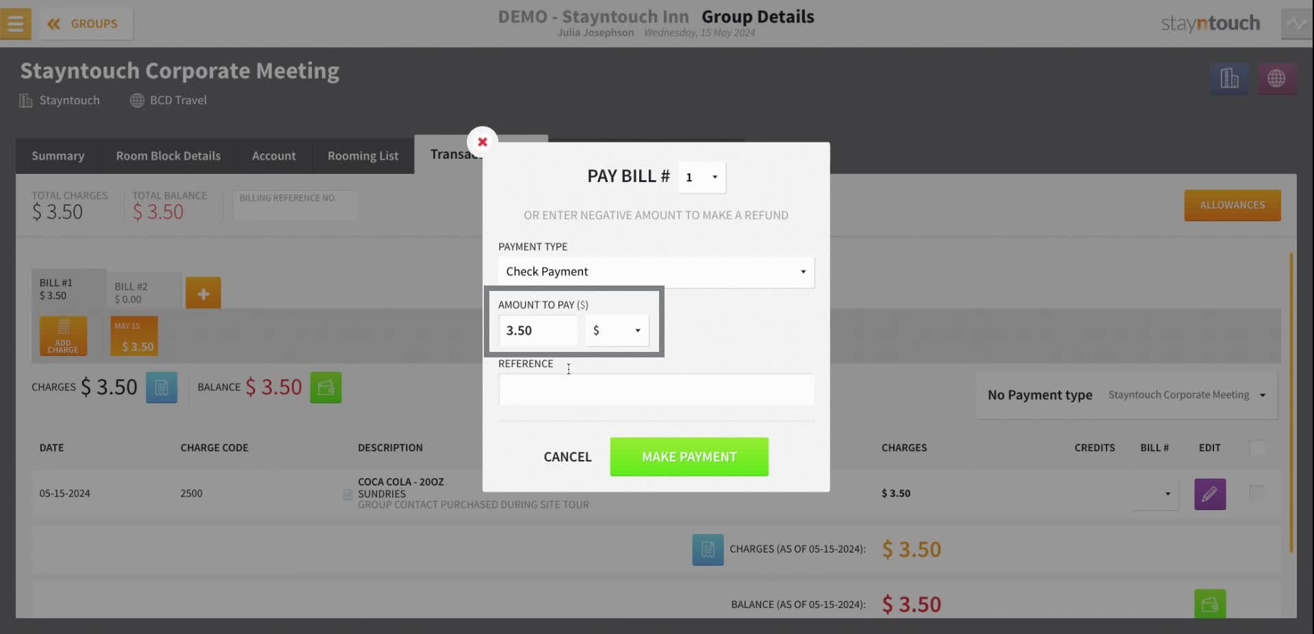Click the vertical scrollbar on the right

[1291, 403]
